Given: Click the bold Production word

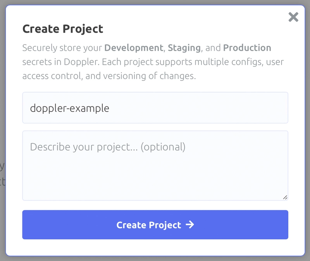Looking at the screenshot, I should [x=247, y=48].
